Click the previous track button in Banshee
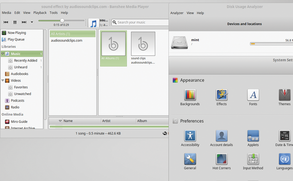 click(x=6, y=22)
